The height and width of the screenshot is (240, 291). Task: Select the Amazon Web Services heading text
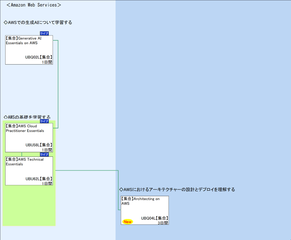coord(34,5)
